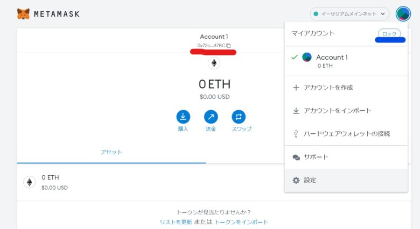Click the ロック lock button
The image size is (420, 229).
pos(389,34)
